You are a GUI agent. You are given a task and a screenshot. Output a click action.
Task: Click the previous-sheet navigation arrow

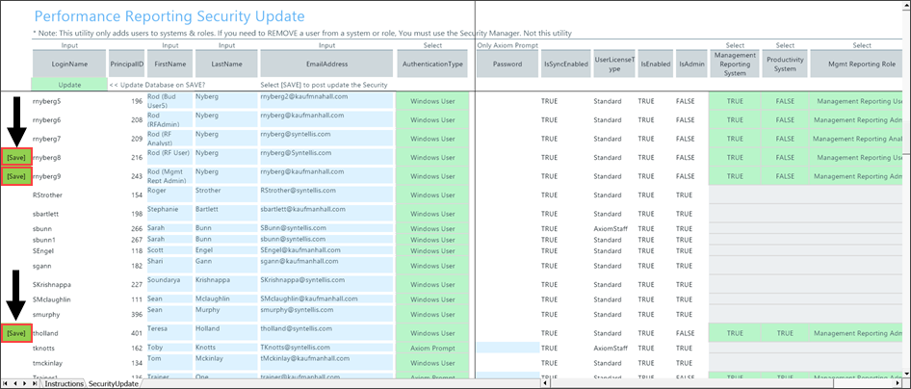click(x=16, y=383)
